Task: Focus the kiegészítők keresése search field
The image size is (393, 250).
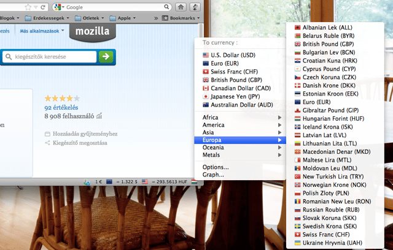Action: pyautogui.click(x=50, y=57)
